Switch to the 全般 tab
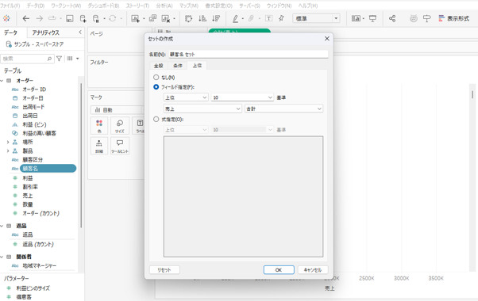Screen dimensions: 478x301 (159, 66)
